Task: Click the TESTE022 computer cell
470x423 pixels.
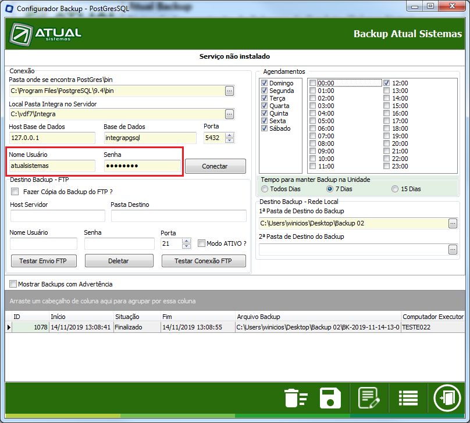Action: 433,327
